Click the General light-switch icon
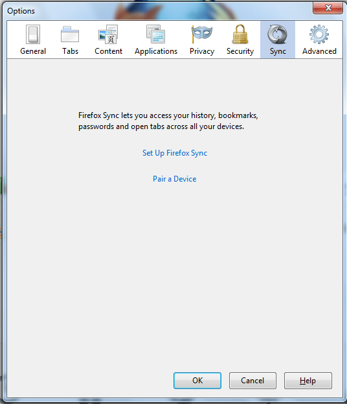The image size is (347, 404). (x=33, y=34)
